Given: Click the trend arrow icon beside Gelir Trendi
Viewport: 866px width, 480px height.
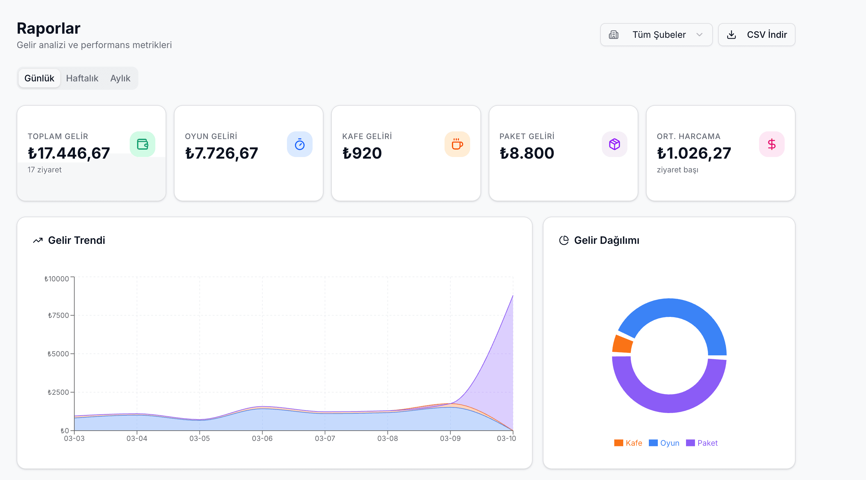Looking at the screenshot, I should (38, 240).
